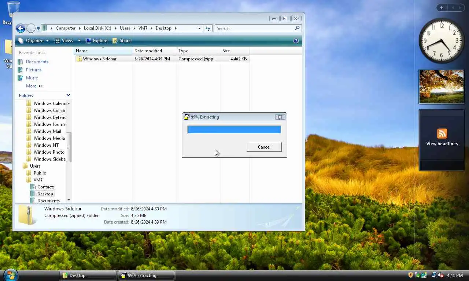Image resolution: width=469 pixels, height=281 pixels.
Task: Click folder tree scrollbar up arrow
Action: pos(69,104)
